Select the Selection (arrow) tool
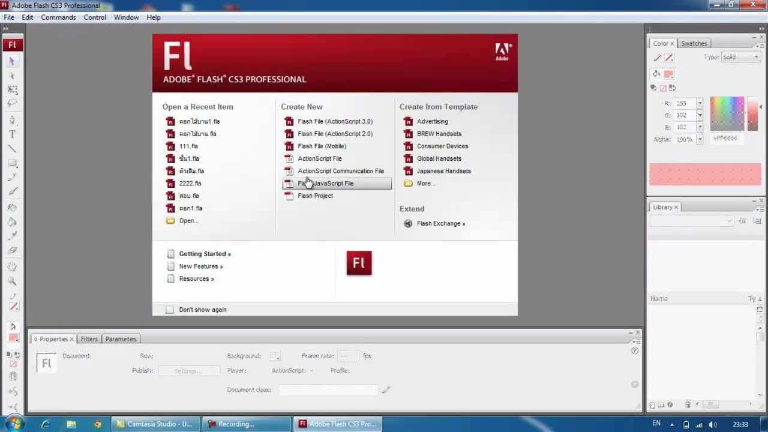768x432 pixels. [12, 61]
